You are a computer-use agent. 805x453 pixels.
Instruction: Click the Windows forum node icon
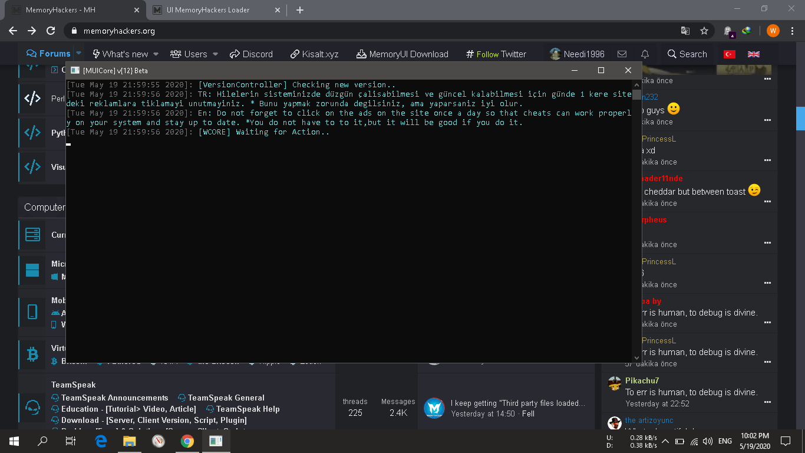32,270
